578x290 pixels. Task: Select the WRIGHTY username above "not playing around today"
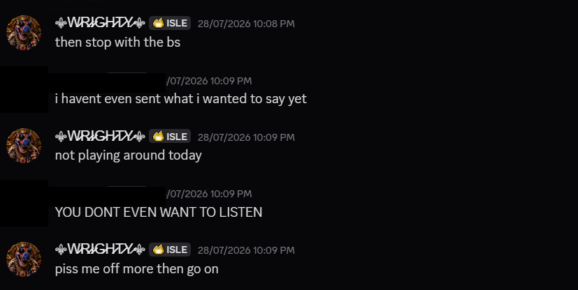[x=100, y=137]
